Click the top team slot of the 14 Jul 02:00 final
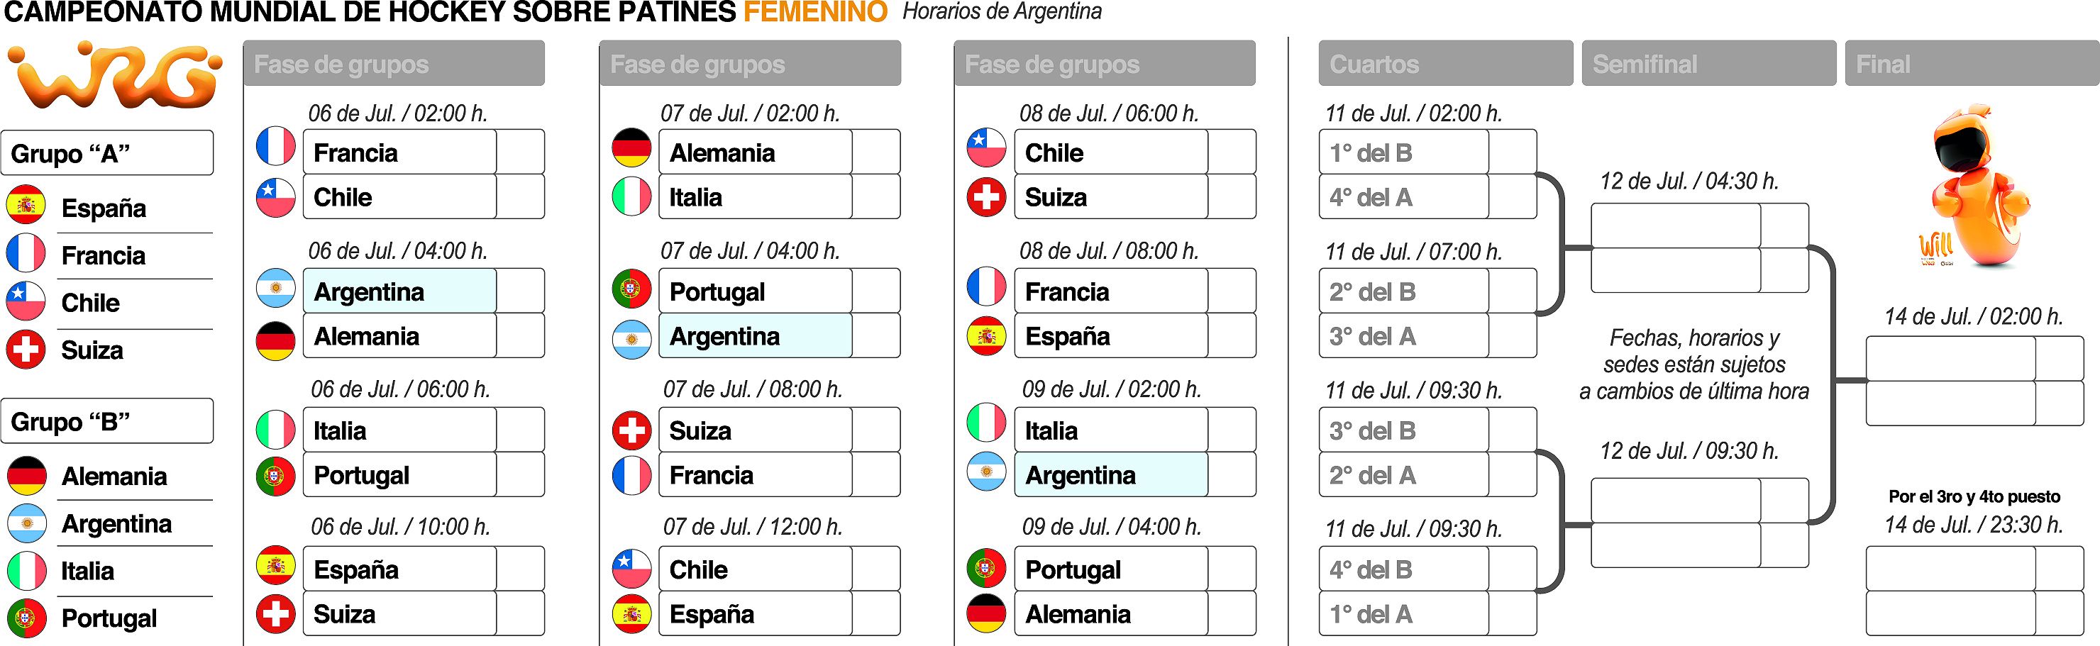The width and height of the screenshot is (2100, 646). [x=1950, y=358]
